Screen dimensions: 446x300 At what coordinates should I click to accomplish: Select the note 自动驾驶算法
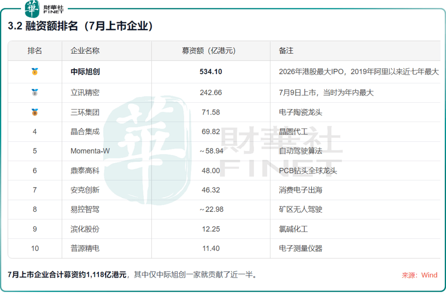[x=300, y=151]
